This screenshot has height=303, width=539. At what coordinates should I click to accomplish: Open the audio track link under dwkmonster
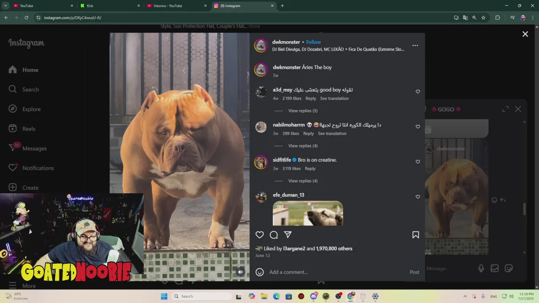click(x=338, y=49)
